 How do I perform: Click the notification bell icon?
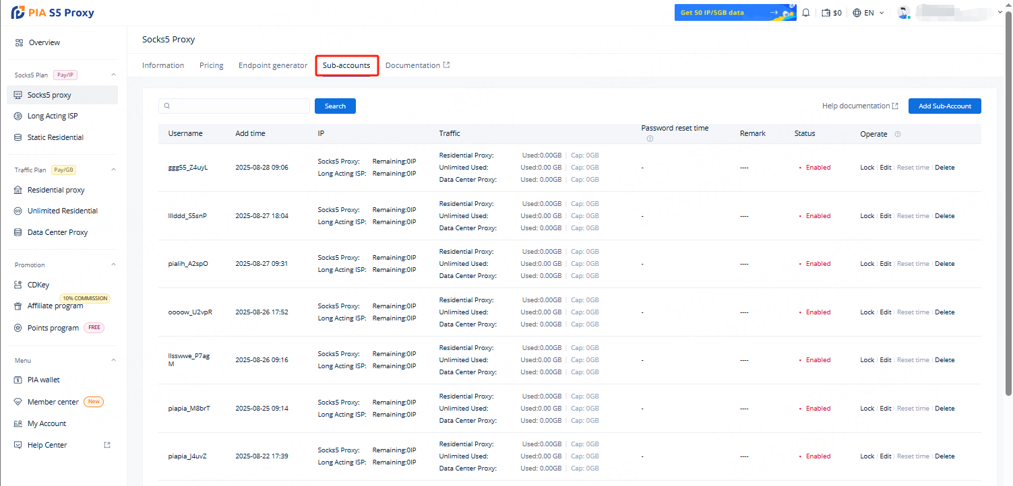(805, 13)
